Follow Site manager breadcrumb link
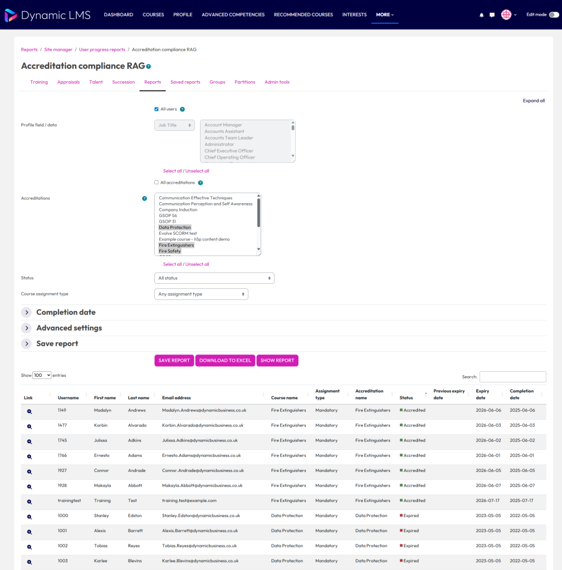This screenshot has width=562, height=570. (x=58, y=50)
